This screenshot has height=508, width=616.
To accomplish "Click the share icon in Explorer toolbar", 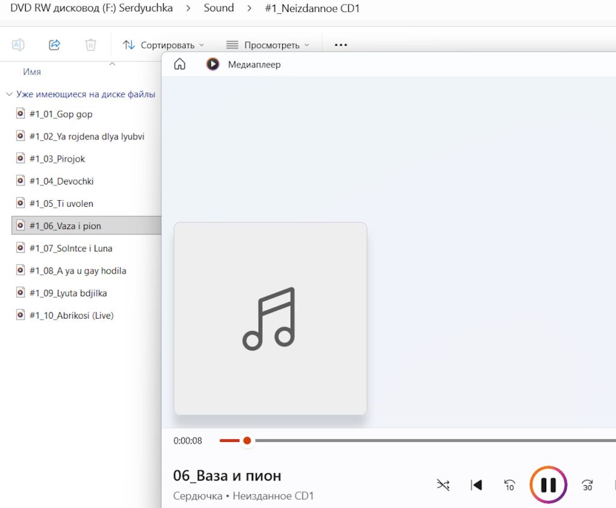I will click(x=54, y=44).
